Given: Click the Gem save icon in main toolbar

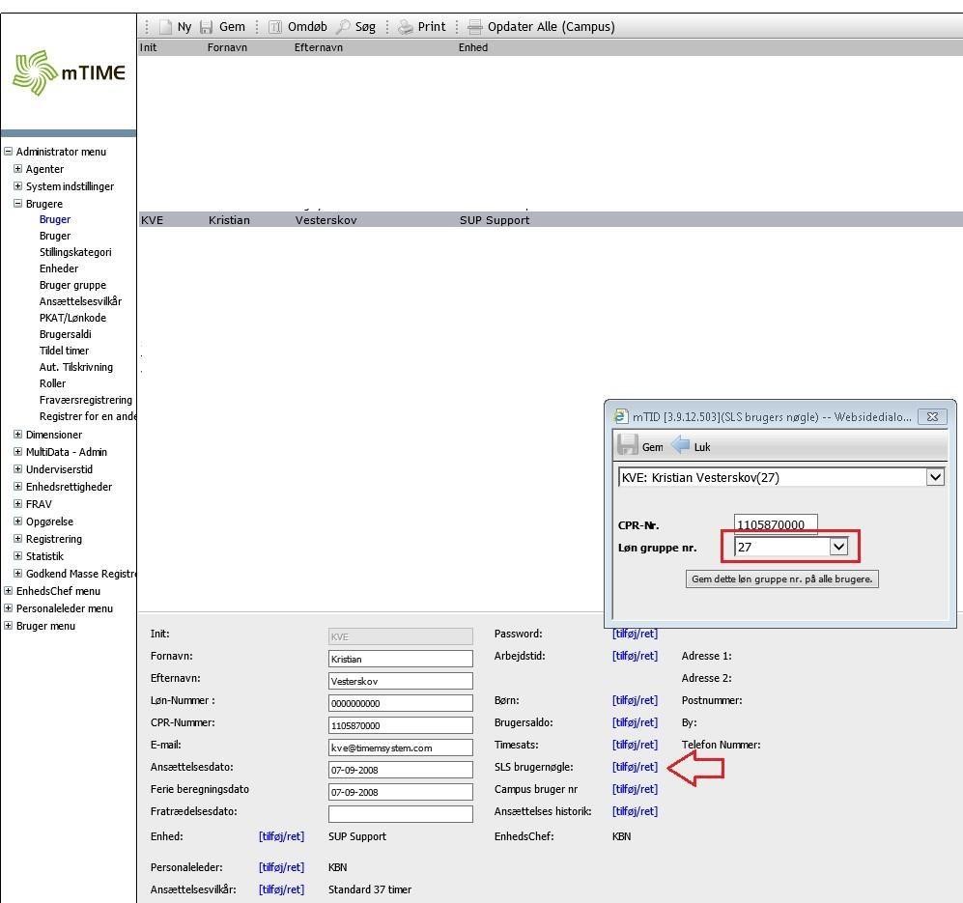Looking at the screenshot, I should (207, 27).
